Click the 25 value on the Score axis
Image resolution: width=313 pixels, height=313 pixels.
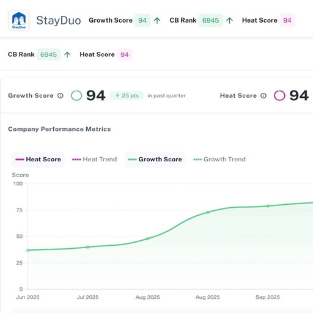pyautogui.click(x=20, y=263)
